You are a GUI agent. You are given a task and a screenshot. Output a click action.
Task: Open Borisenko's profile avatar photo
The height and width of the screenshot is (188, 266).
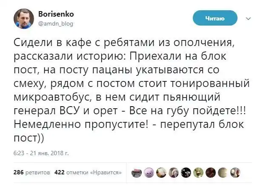(x=25, y=19)
